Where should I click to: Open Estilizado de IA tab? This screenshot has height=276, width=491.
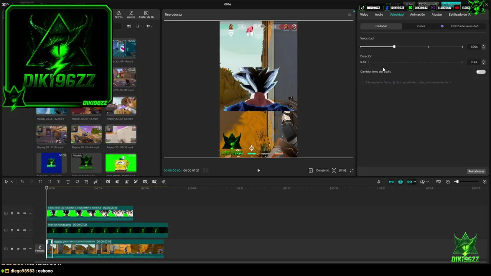460,15
